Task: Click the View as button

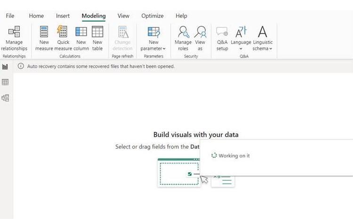Action: click(x=200, y=38)
